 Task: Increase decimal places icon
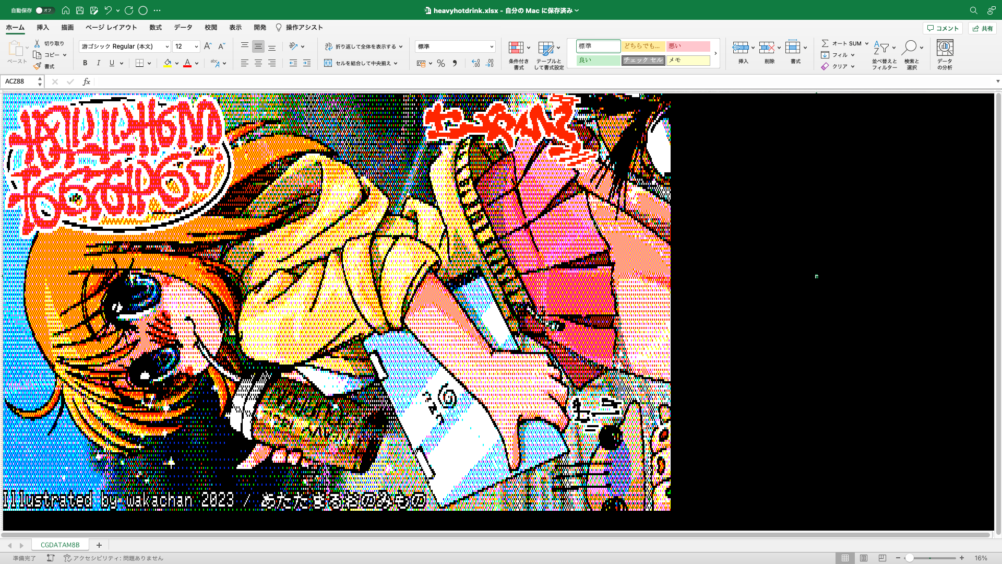coord(475,63)
